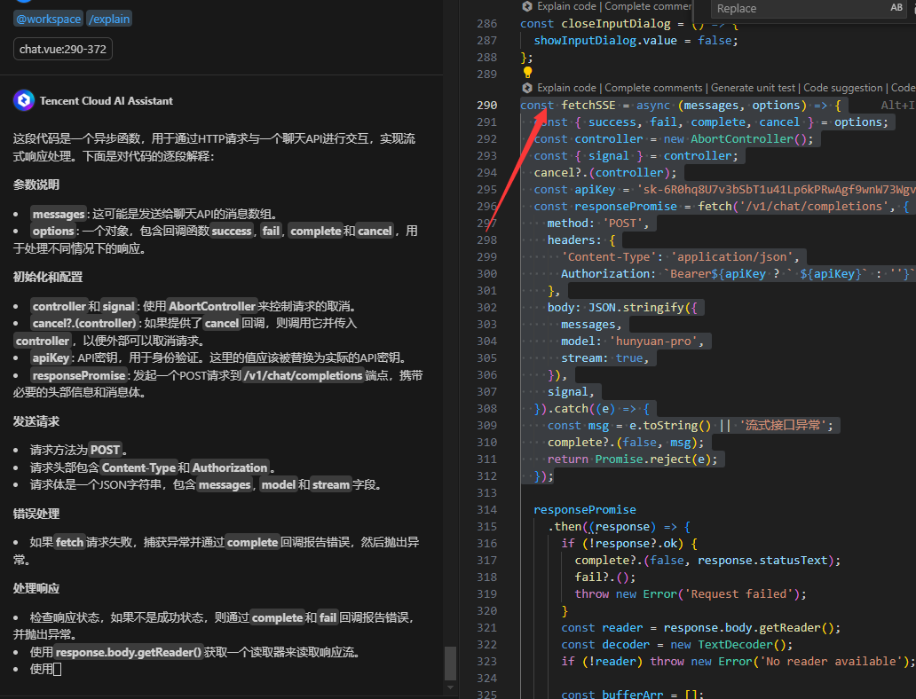The image size is (916, 699).
Task: Click 'fetchSSE' identifier on line 290
Action: pos(588,105)
